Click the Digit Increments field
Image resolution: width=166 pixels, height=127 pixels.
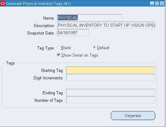coord(111,78)
